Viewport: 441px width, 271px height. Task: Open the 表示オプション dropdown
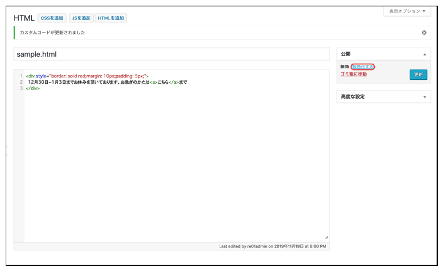pos(407,11)
